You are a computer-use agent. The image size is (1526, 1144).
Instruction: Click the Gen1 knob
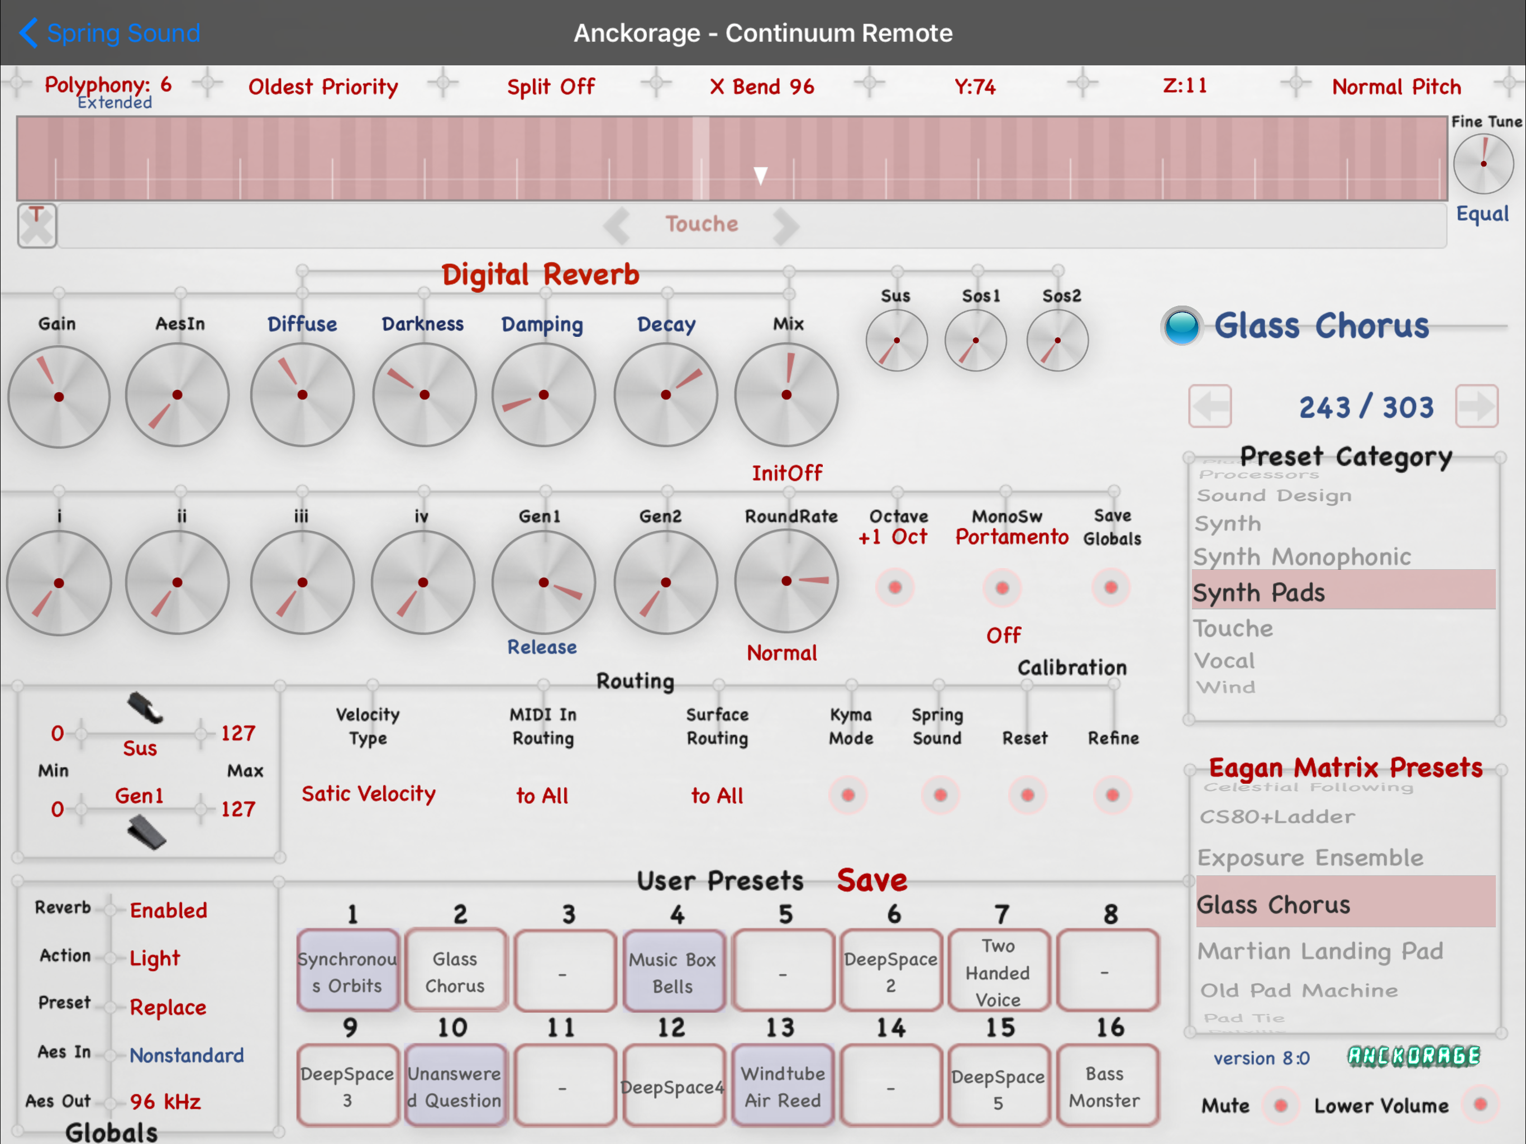543,583
